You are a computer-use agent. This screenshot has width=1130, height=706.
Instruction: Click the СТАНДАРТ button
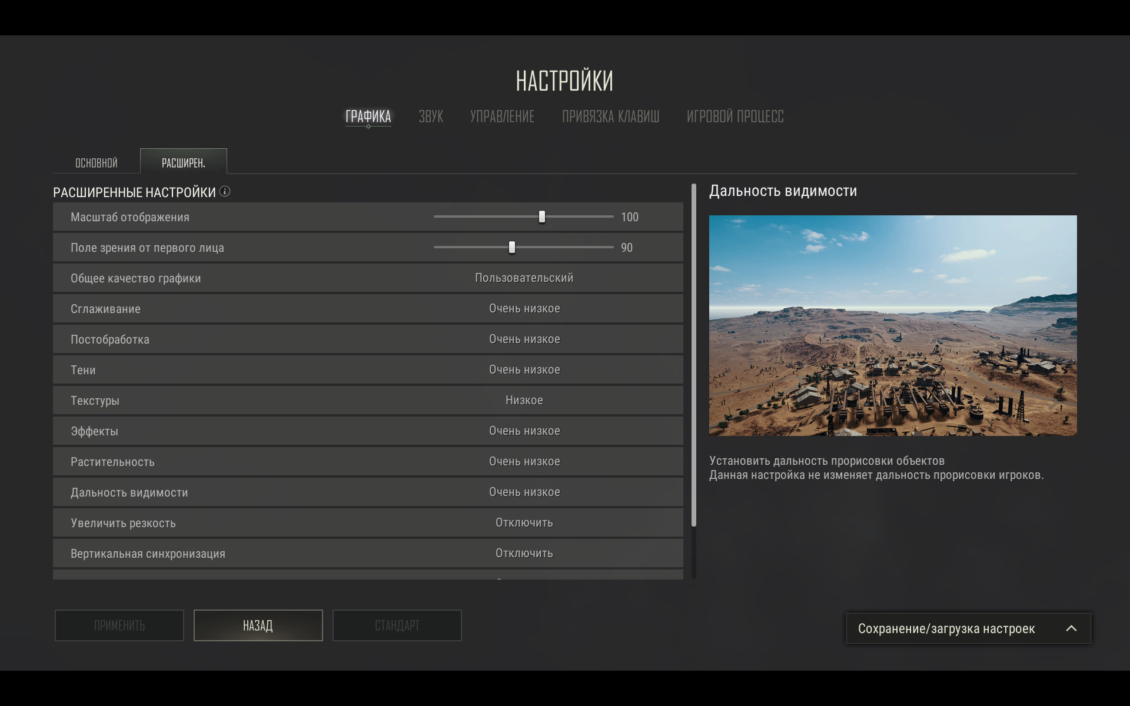tap(397, 625)
